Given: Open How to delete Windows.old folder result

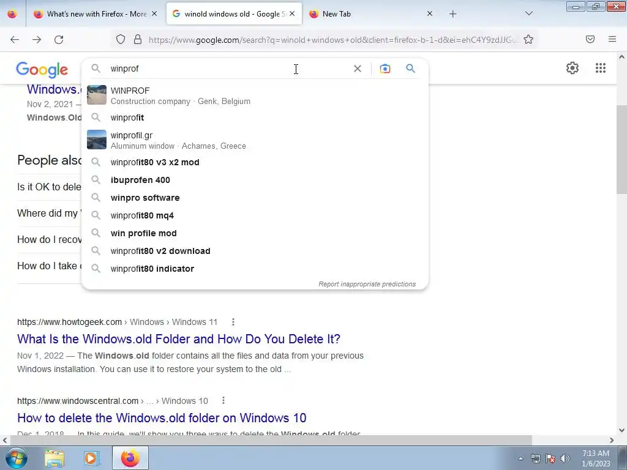Looking at the screenshot, I should click(x=162, y=417).
